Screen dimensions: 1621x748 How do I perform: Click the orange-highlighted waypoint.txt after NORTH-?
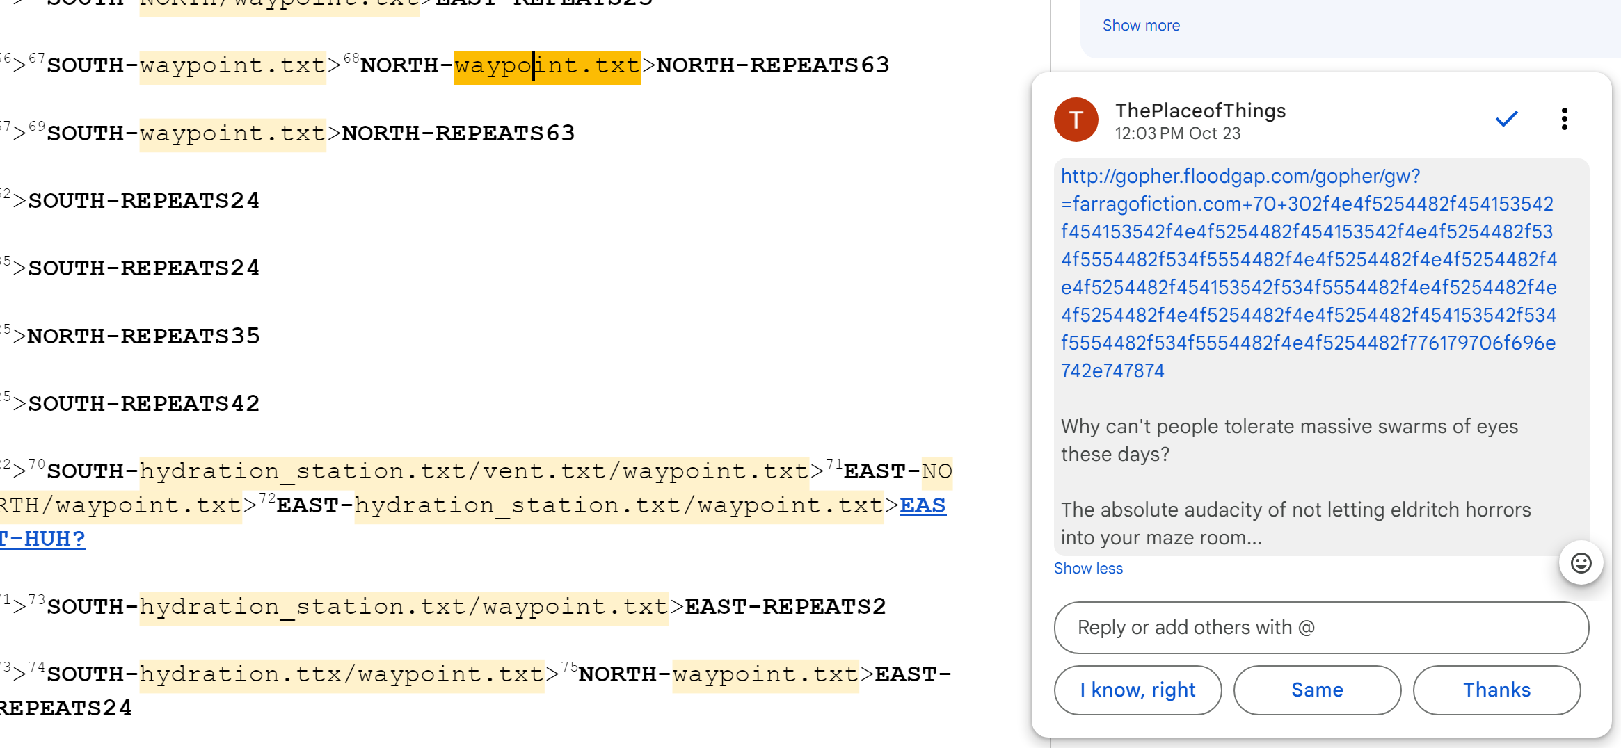(x=547, y=67)
